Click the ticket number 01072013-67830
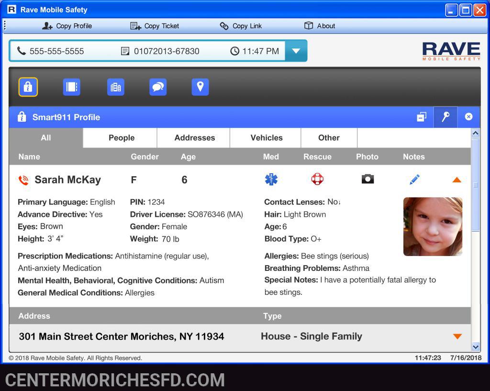This screenshot has height=391, width=490. (167, 51)
